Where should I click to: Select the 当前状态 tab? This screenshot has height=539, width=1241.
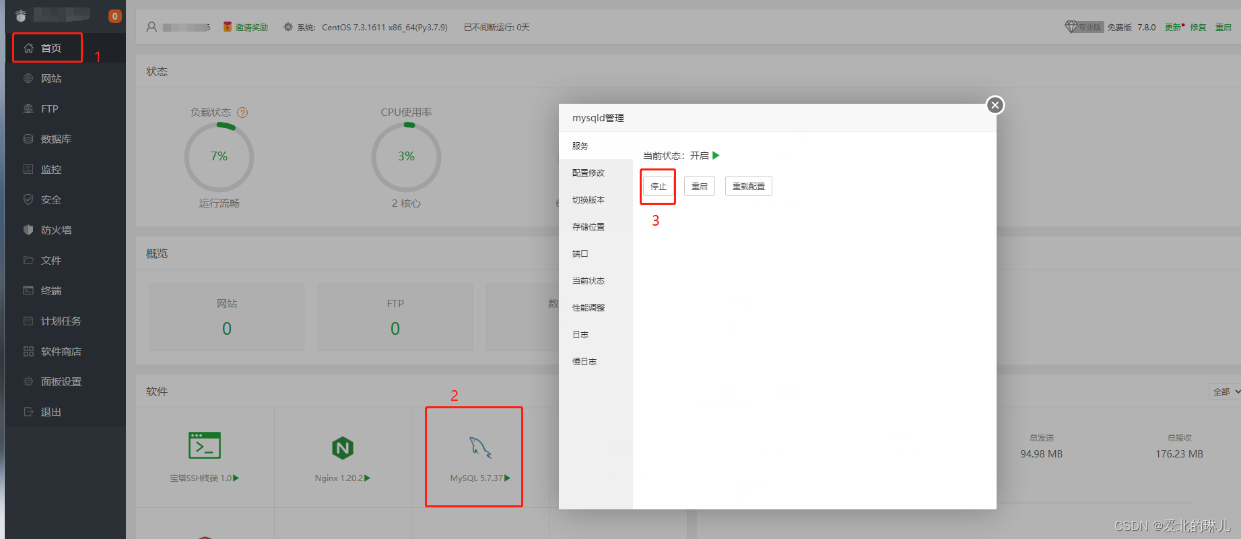click(x=596, y=280)
